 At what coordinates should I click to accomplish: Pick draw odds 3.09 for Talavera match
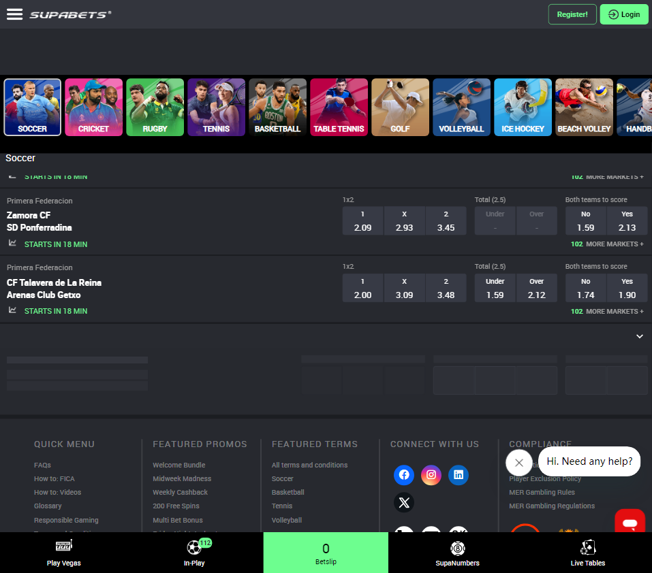[x=404, y=288]
